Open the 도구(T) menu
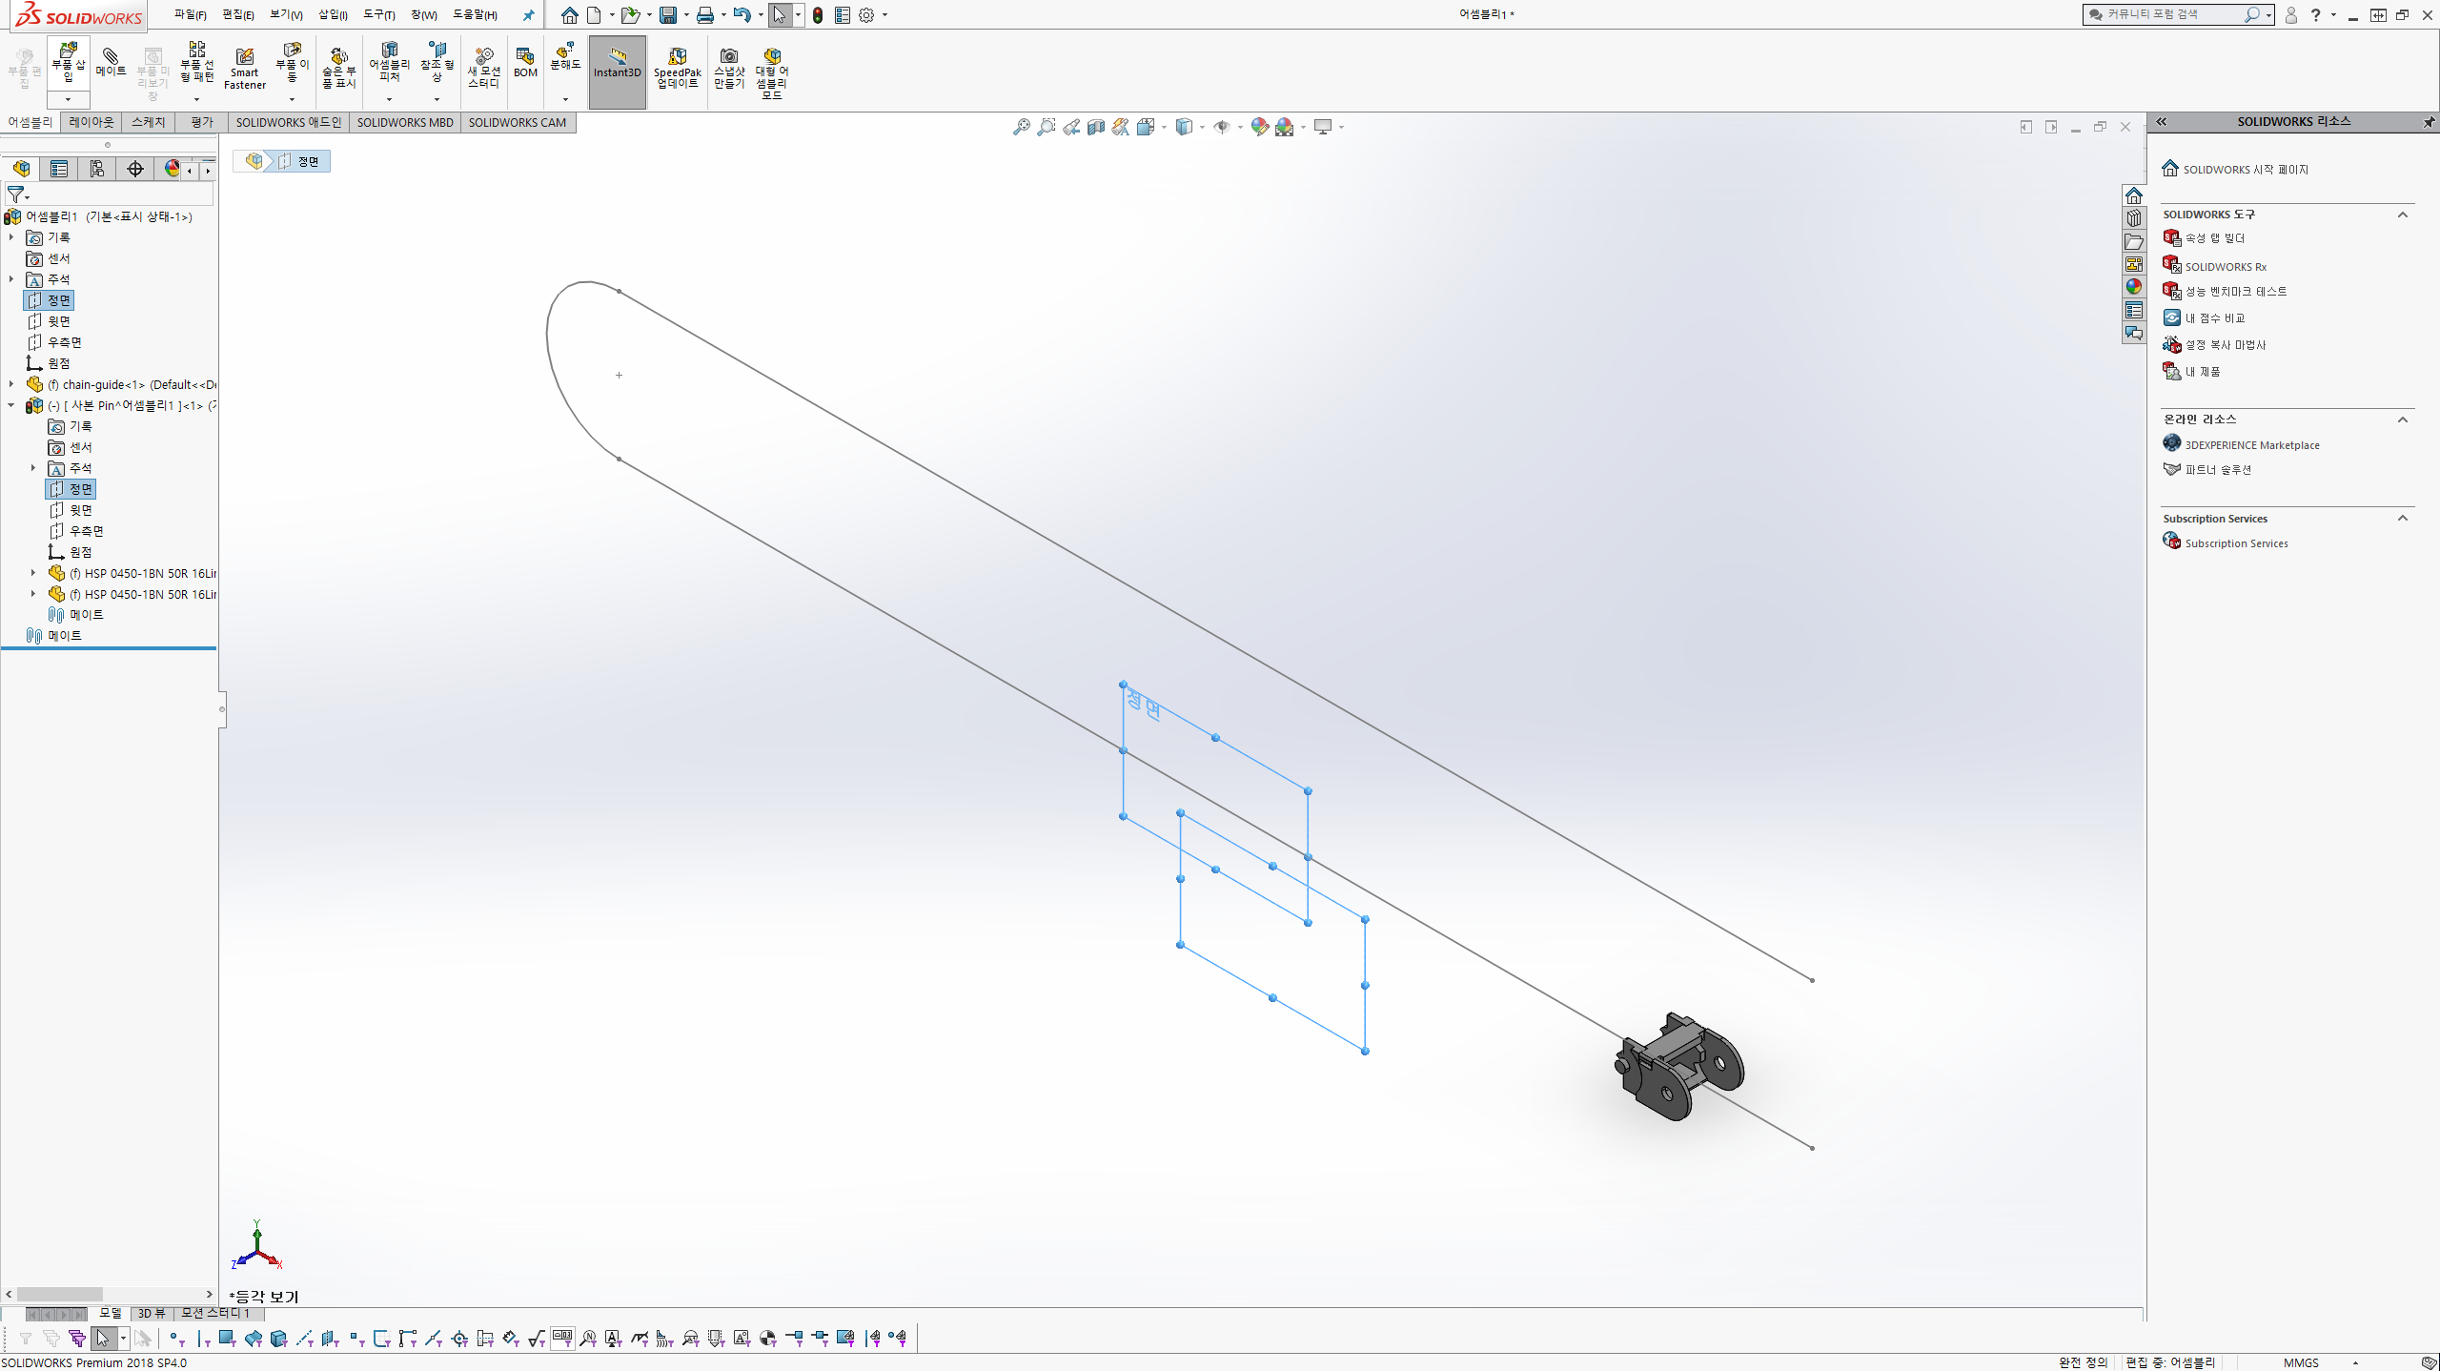 (x=378, y=15)
